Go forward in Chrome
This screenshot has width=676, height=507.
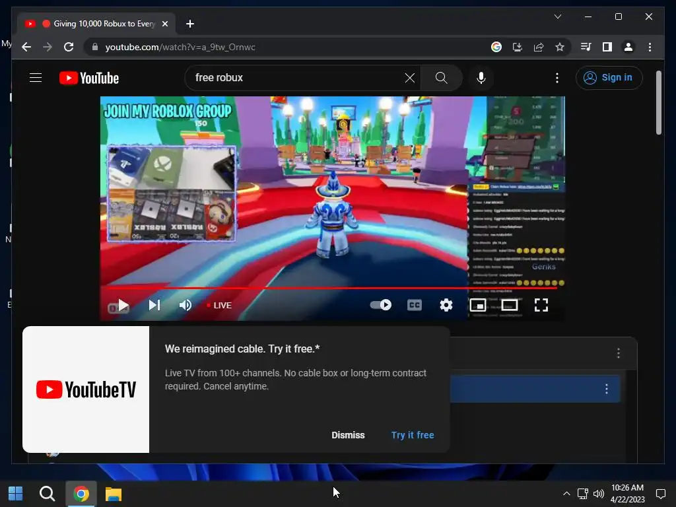click(48, 47)
